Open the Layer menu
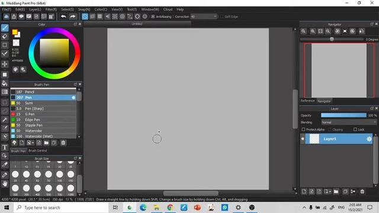The width and height of the screenshot is (379, 213). [x=35, y=9]
